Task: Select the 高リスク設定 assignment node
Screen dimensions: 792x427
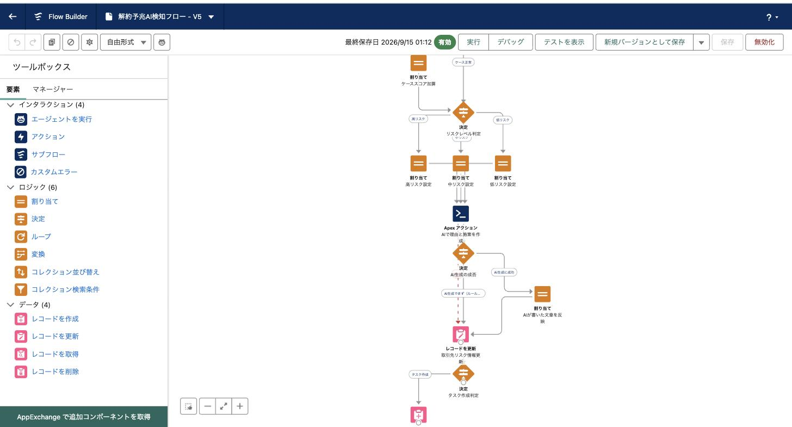Action: click(x=418, y=163)
